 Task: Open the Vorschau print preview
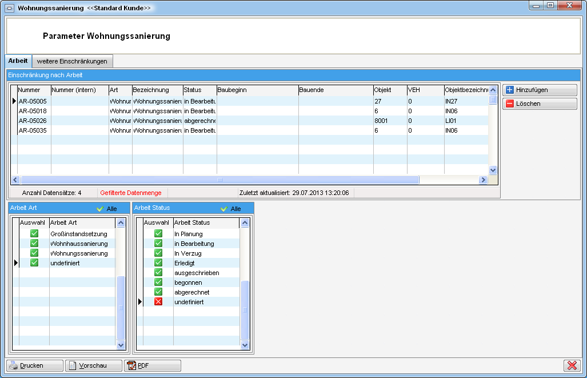coord(94,365)
